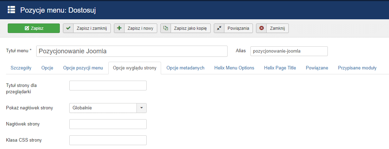Click the green plus icon for Zapisz i nowy

(119, 28)
